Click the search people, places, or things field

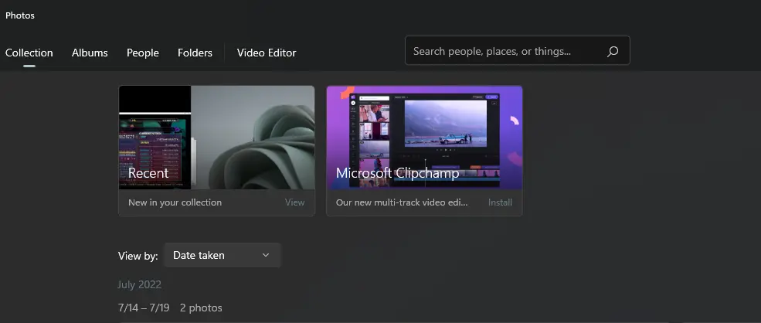point(518,50)
